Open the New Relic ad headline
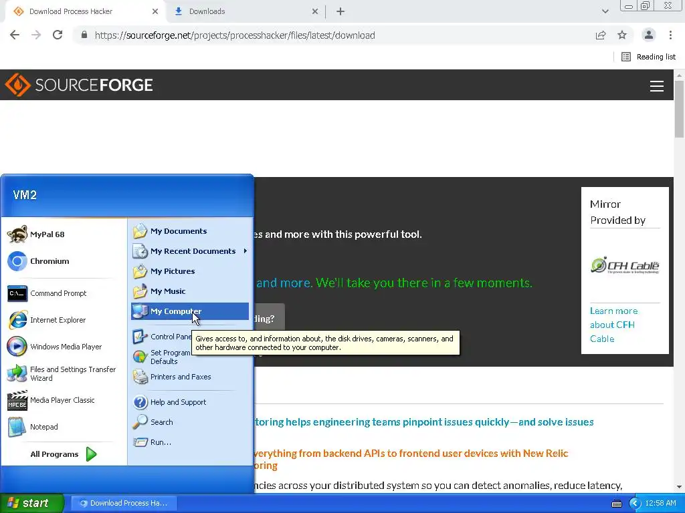Screen dimensions: 685x513 (x=411, y=459)
